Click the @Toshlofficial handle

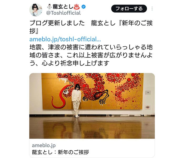[x=63, y=13]
